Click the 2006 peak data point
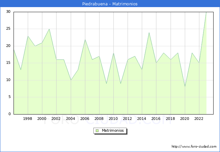Screen dimensions: 220x152 coord(85,39)
